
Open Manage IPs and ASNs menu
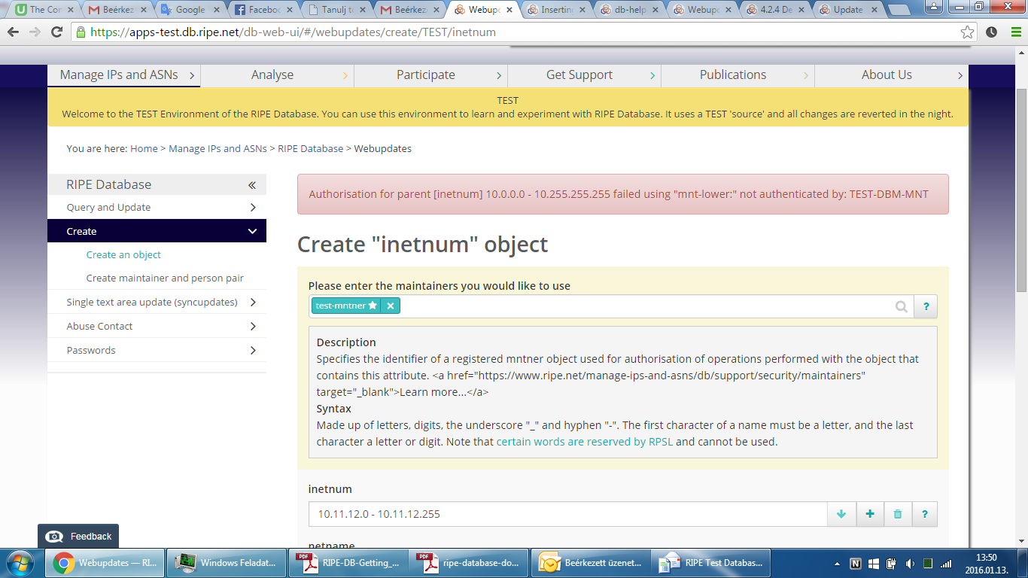[x=124, y=75]
